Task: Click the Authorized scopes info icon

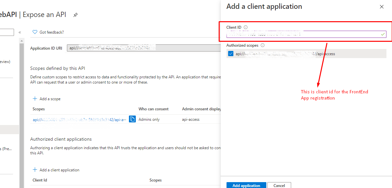Action: coord(262,46)
